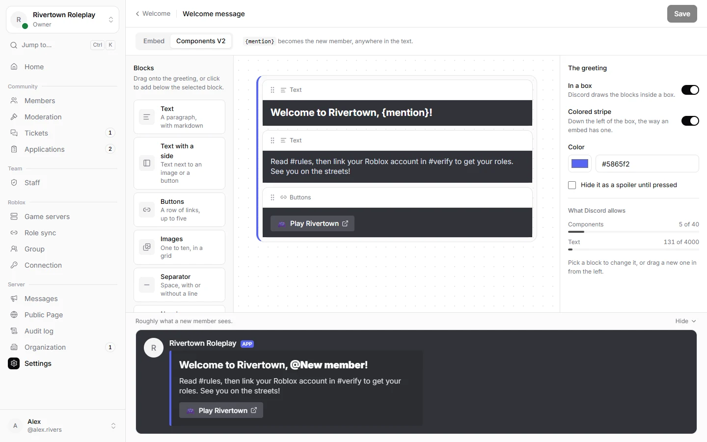Toggle the Colored stripe switch
Image resolution: width=707 pixels, height=442 pixels.
690,121
